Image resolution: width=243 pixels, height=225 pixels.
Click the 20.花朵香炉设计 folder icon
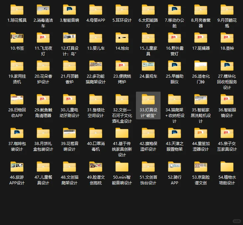coord(43,66)
